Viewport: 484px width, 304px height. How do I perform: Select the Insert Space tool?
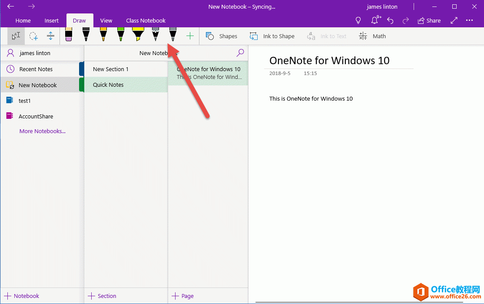[51, 36]
